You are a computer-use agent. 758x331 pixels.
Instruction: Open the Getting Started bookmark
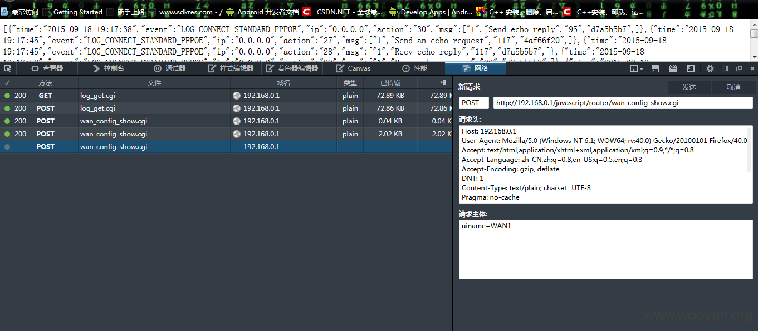point(74,12)
